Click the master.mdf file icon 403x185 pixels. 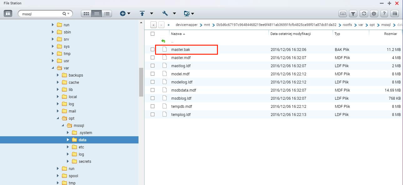165,57
